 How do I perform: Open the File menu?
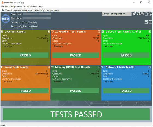coord(2,7)
